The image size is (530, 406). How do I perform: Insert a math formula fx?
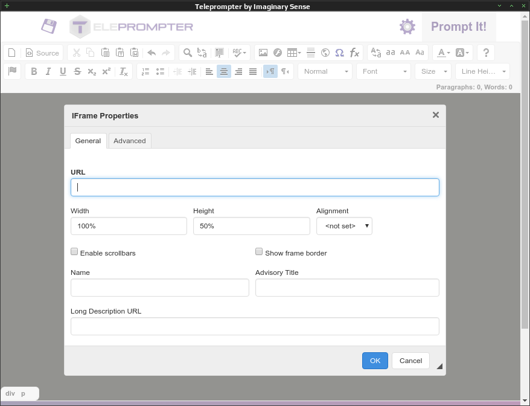coord(354,53)
